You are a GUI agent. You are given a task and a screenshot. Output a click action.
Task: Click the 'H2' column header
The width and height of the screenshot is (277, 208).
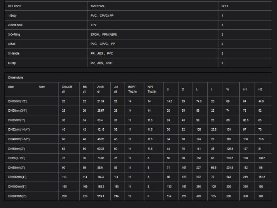(260, 89)
